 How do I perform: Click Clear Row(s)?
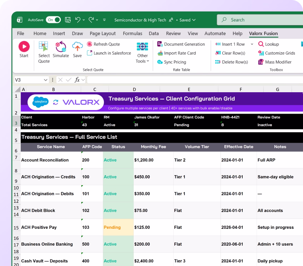(230, 53)
